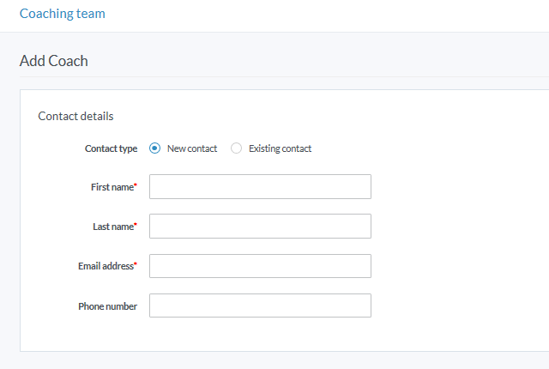
Task: Click into the Last name input box
Action: tap(260, 227)
